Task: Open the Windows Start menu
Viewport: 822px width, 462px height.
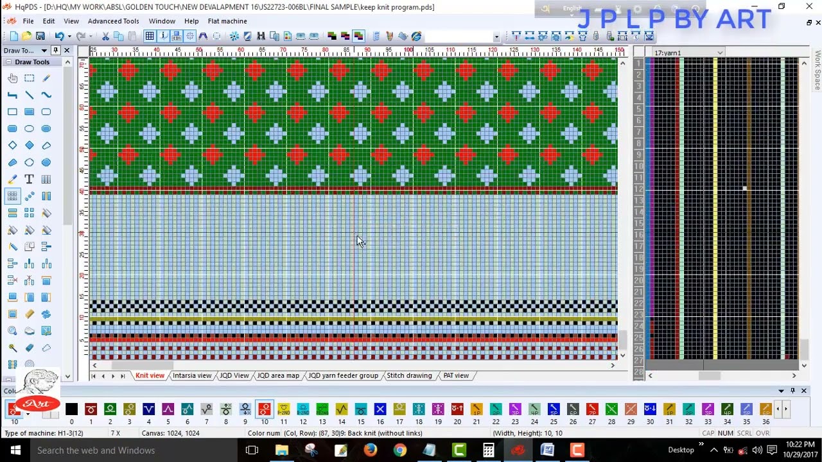Action: (x=15, y=450)
